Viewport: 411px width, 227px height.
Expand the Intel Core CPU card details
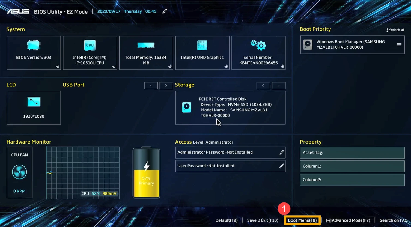pyautogui.click(x=114, y=66)
